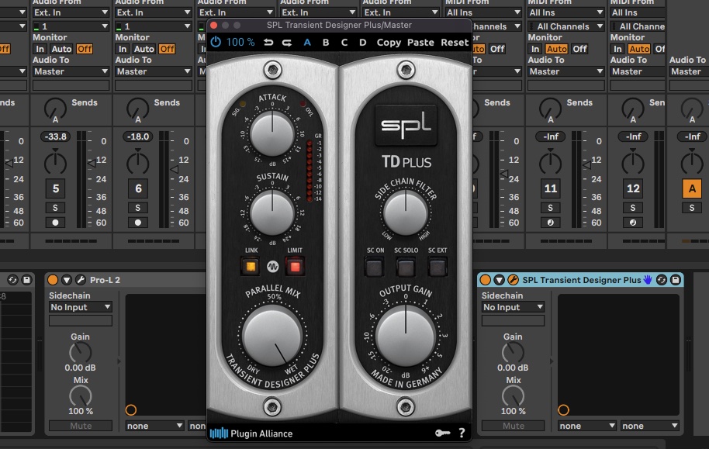Click the orange XY pad circle in SPL device
709x449 pixels.
563,409
